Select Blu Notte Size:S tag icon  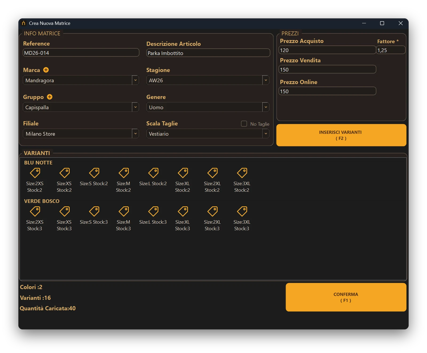click(x=94, y=173)
